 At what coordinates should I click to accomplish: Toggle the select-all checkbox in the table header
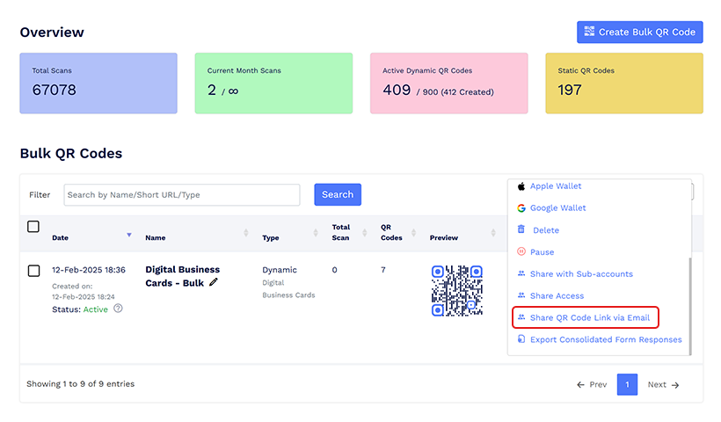pyautogui.click(x=33, y=227)
